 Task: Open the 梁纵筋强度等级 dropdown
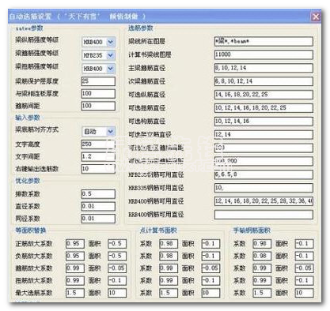click(x=111, y=42)
